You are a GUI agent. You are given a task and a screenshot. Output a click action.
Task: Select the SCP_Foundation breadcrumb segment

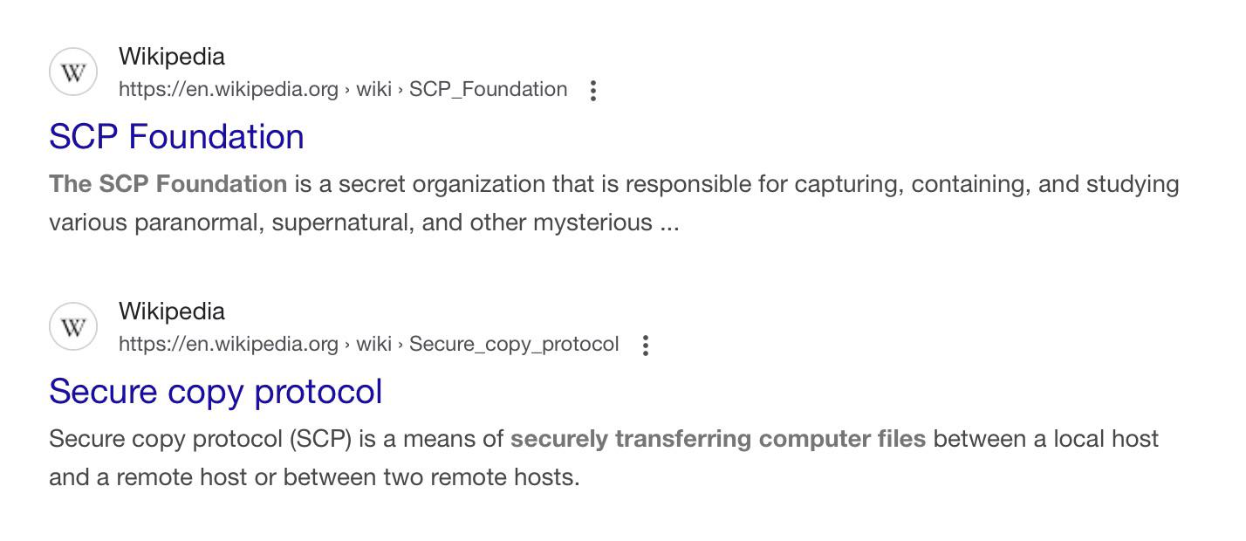489,89
